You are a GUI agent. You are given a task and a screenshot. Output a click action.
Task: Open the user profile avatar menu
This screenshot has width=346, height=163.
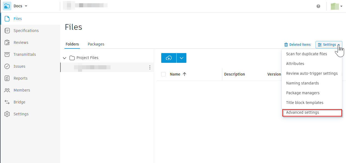(x=337, y=6)
